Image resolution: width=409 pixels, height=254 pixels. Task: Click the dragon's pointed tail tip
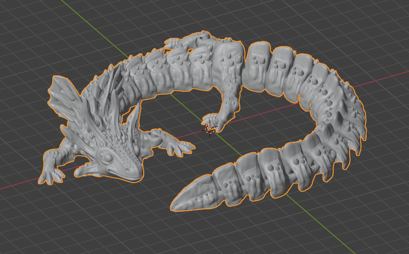[193, 194]
